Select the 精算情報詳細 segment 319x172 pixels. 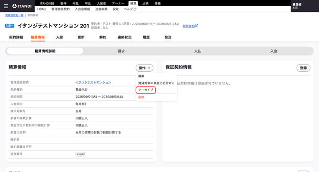45,51
